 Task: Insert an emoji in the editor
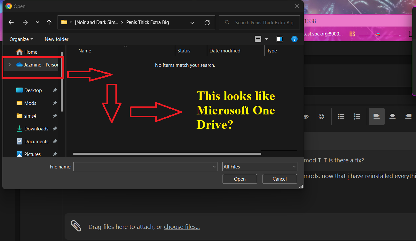[321, 116]
